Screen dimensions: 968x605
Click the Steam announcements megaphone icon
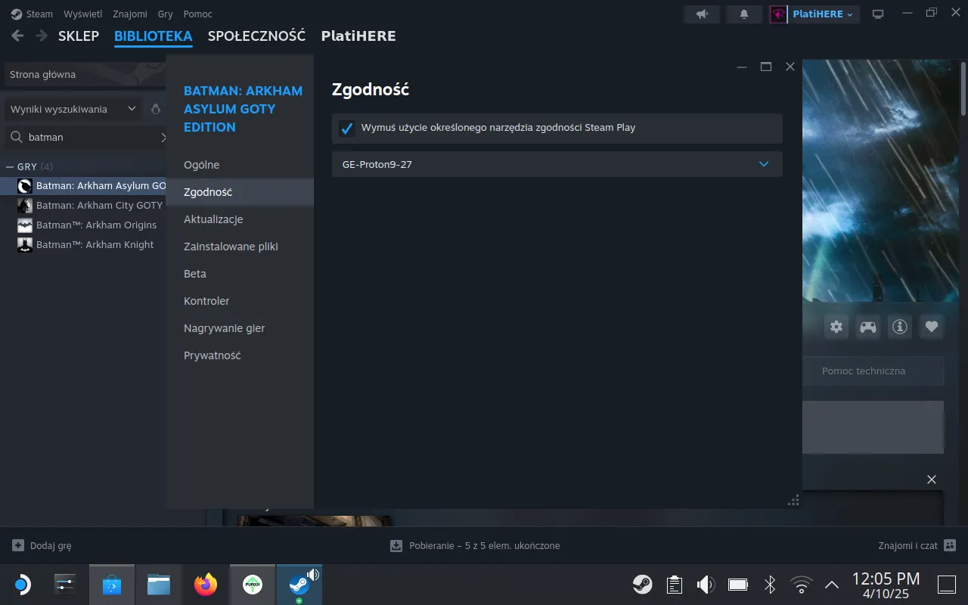click(x=701, y=14)
